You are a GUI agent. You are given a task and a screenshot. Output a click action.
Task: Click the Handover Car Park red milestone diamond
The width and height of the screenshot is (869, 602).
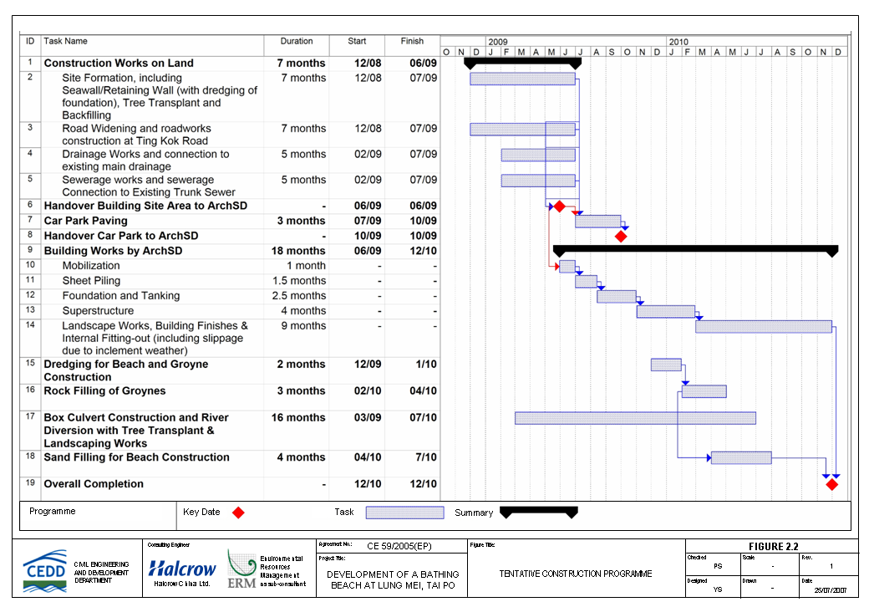(621, 237)
